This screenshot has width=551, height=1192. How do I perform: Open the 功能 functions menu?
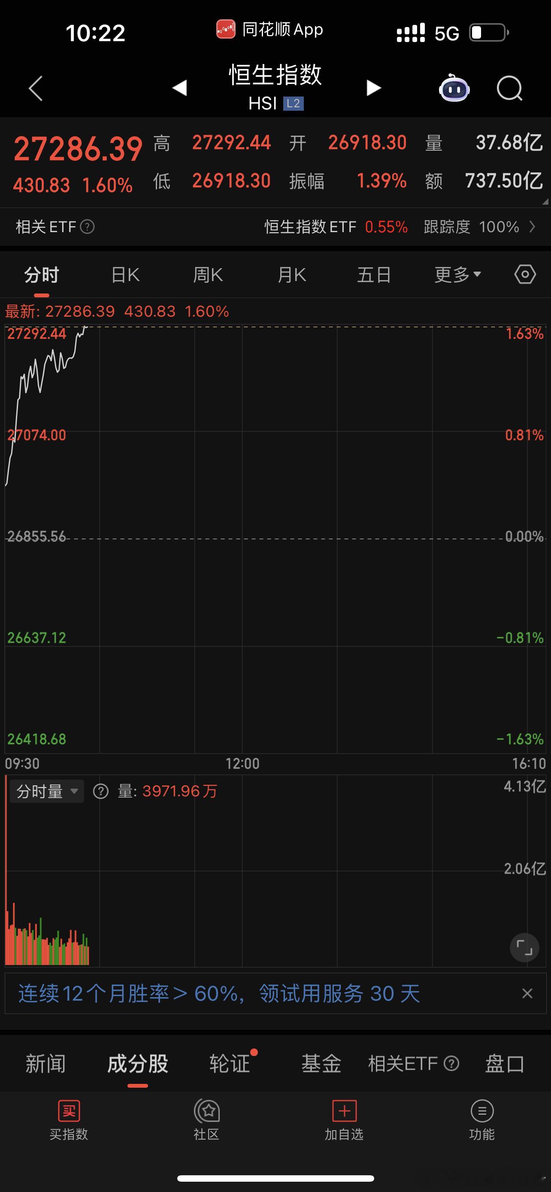[x=481, y=1120]
